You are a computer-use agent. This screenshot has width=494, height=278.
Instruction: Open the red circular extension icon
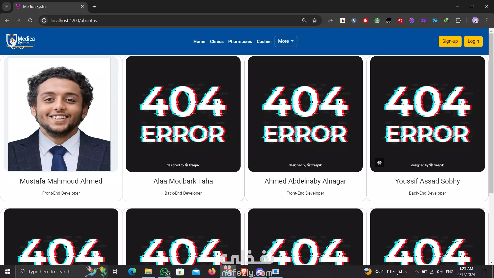pos(400,20)
